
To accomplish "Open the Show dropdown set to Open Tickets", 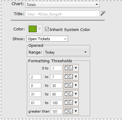I will coord(47,39).
